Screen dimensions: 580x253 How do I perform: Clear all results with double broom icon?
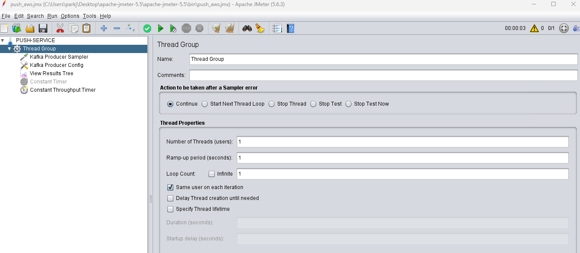230,28
